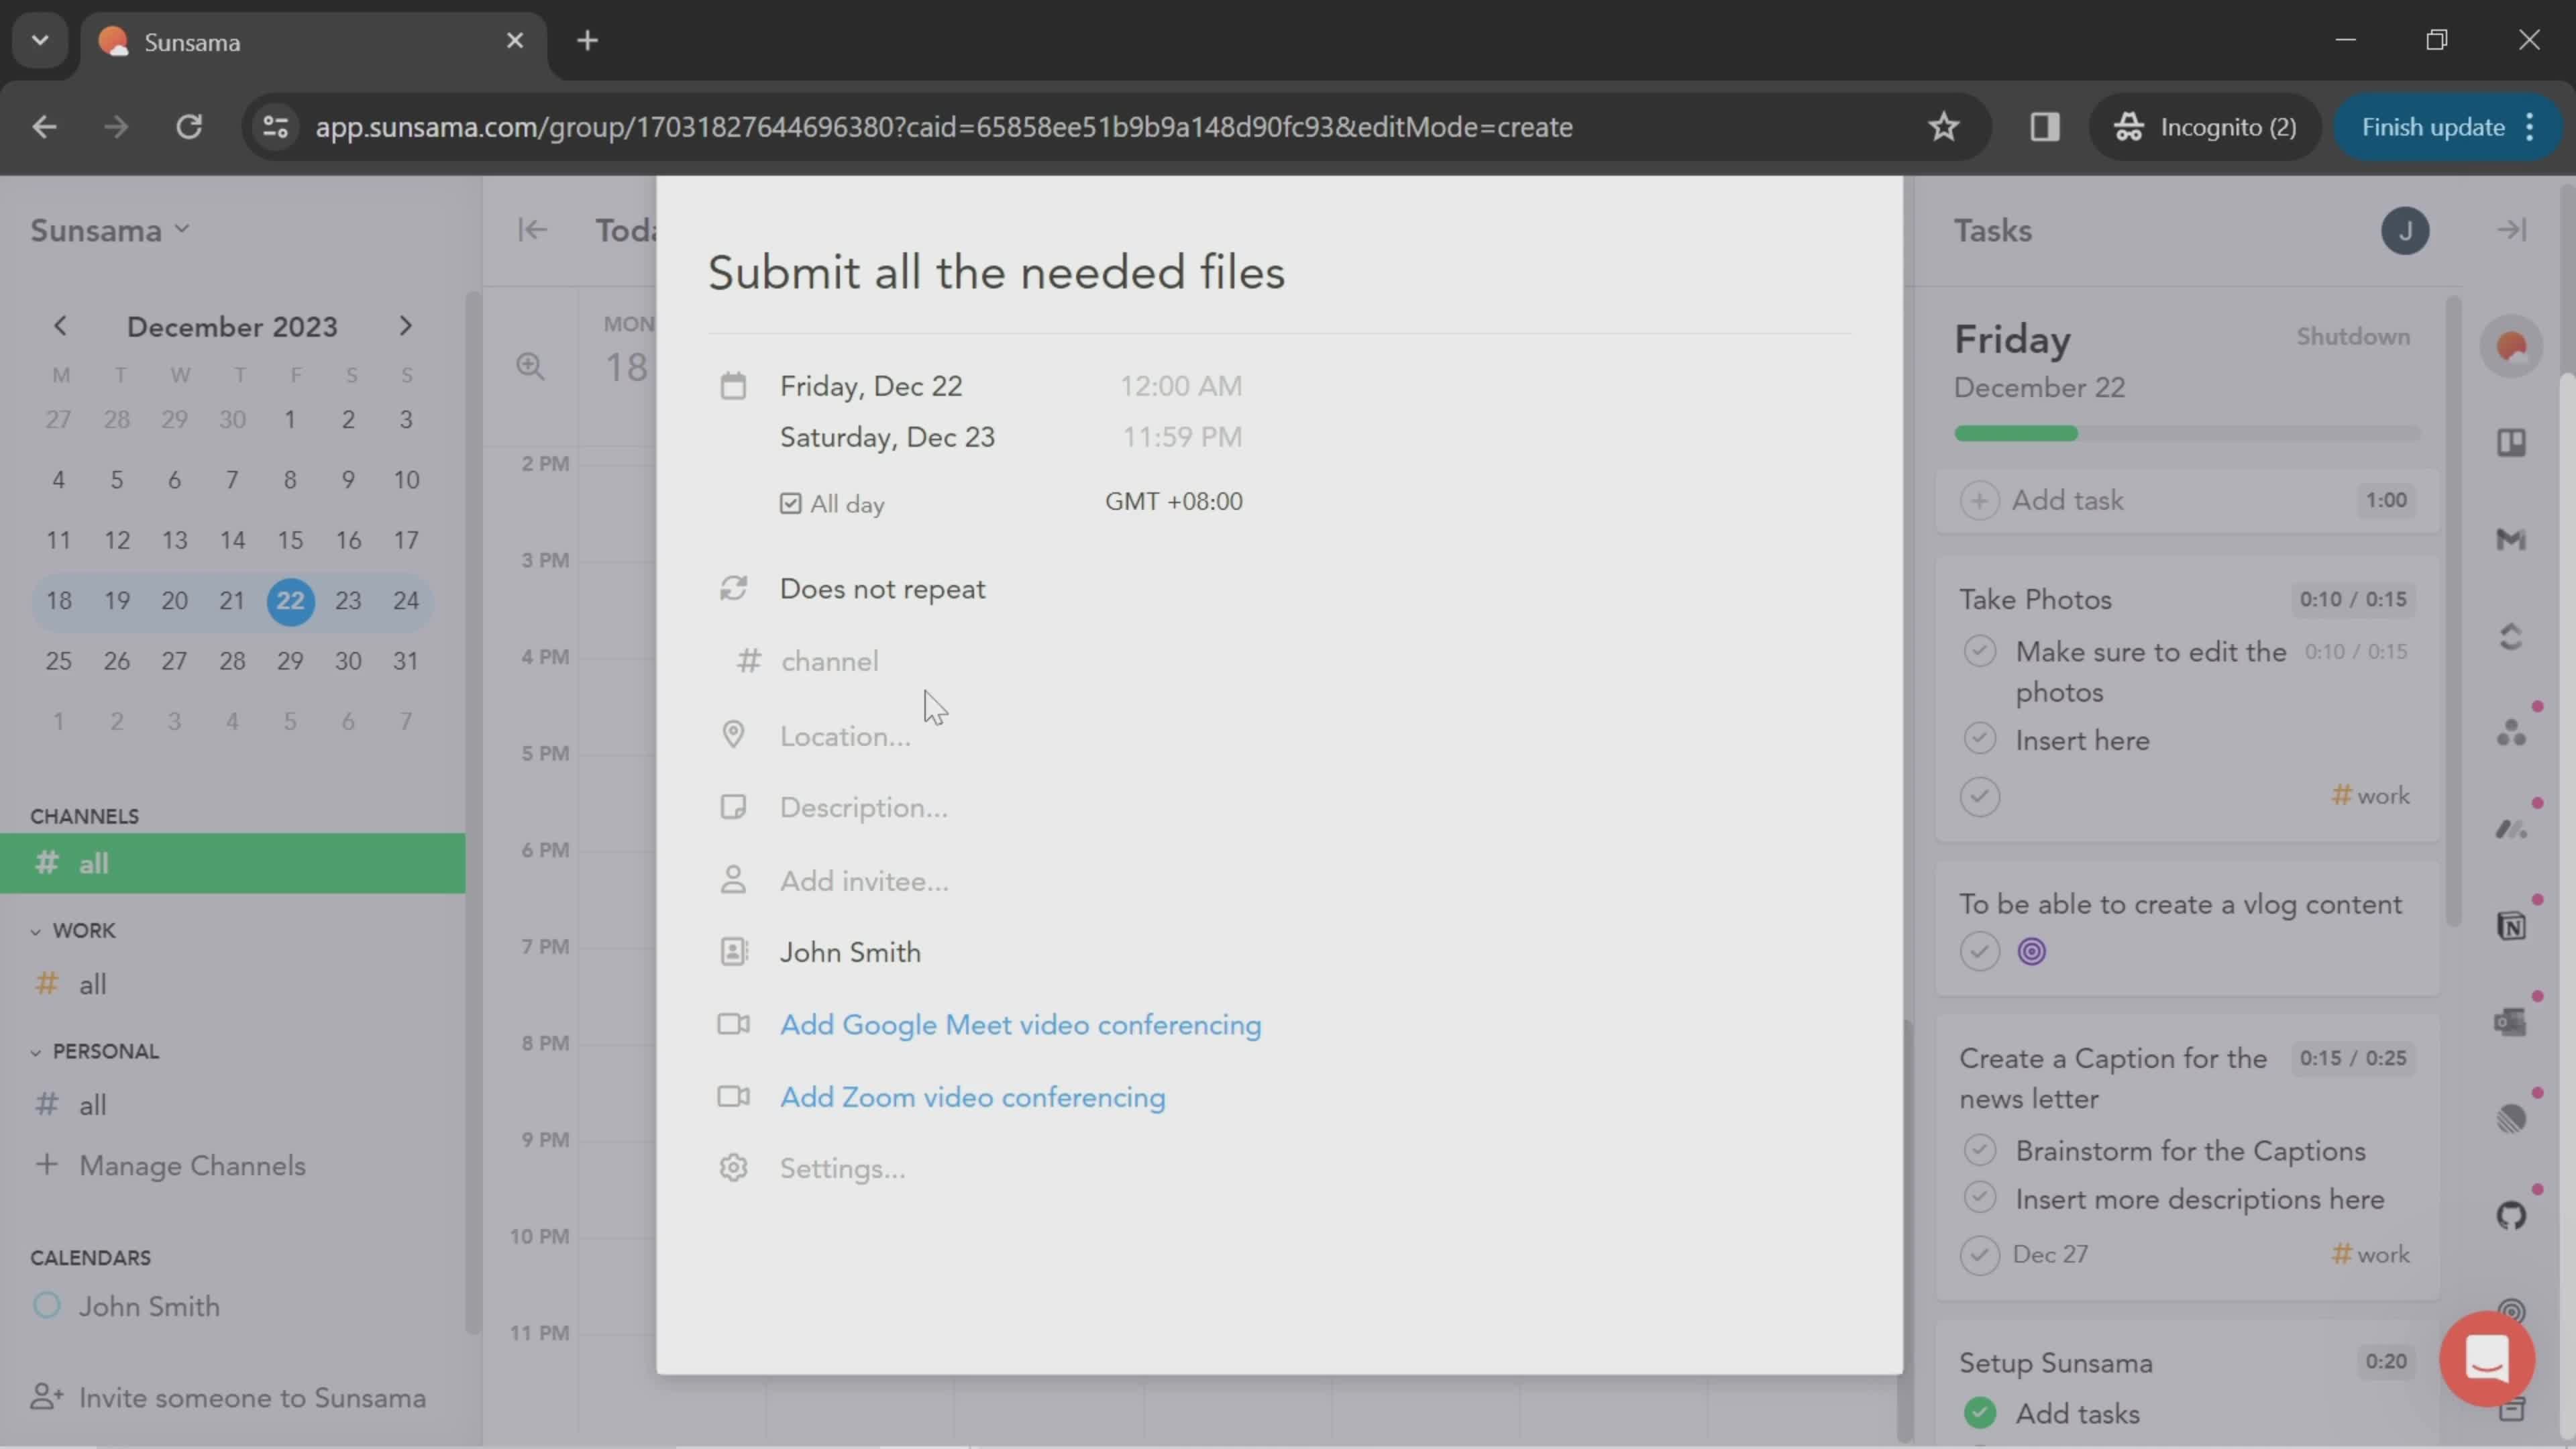Viewport: 2576px width, 1449px height.
Task: Click the objective target icon on vlog task
Action: (2031, 951)
